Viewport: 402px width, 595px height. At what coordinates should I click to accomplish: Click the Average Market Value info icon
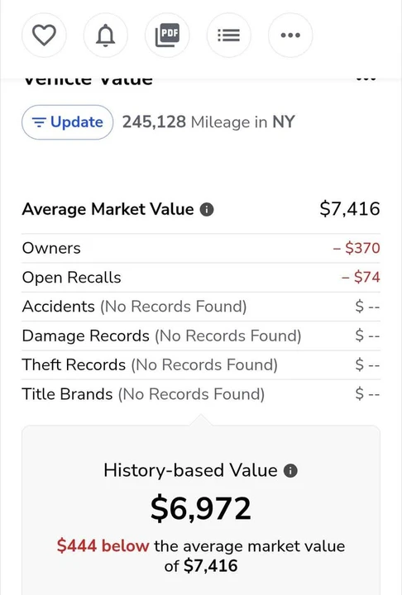(x=207, y=209)
